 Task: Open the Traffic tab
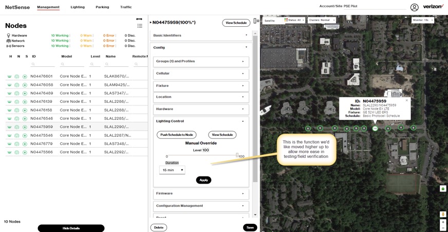coord(126,7)
